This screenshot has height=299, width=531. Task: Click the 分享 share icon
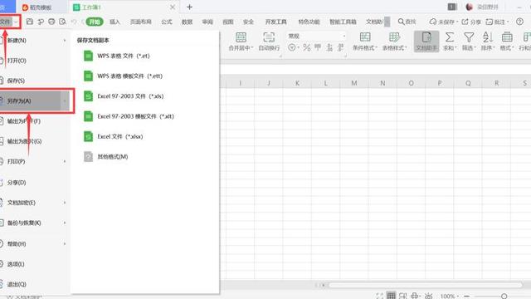(x=465, y=22)
